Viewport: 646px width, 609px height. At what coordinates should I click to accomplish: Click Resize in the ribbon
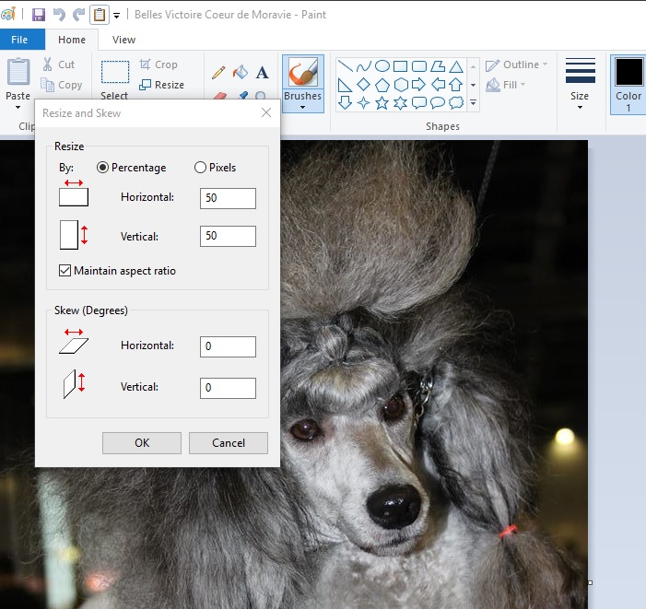tap(161, 85)
